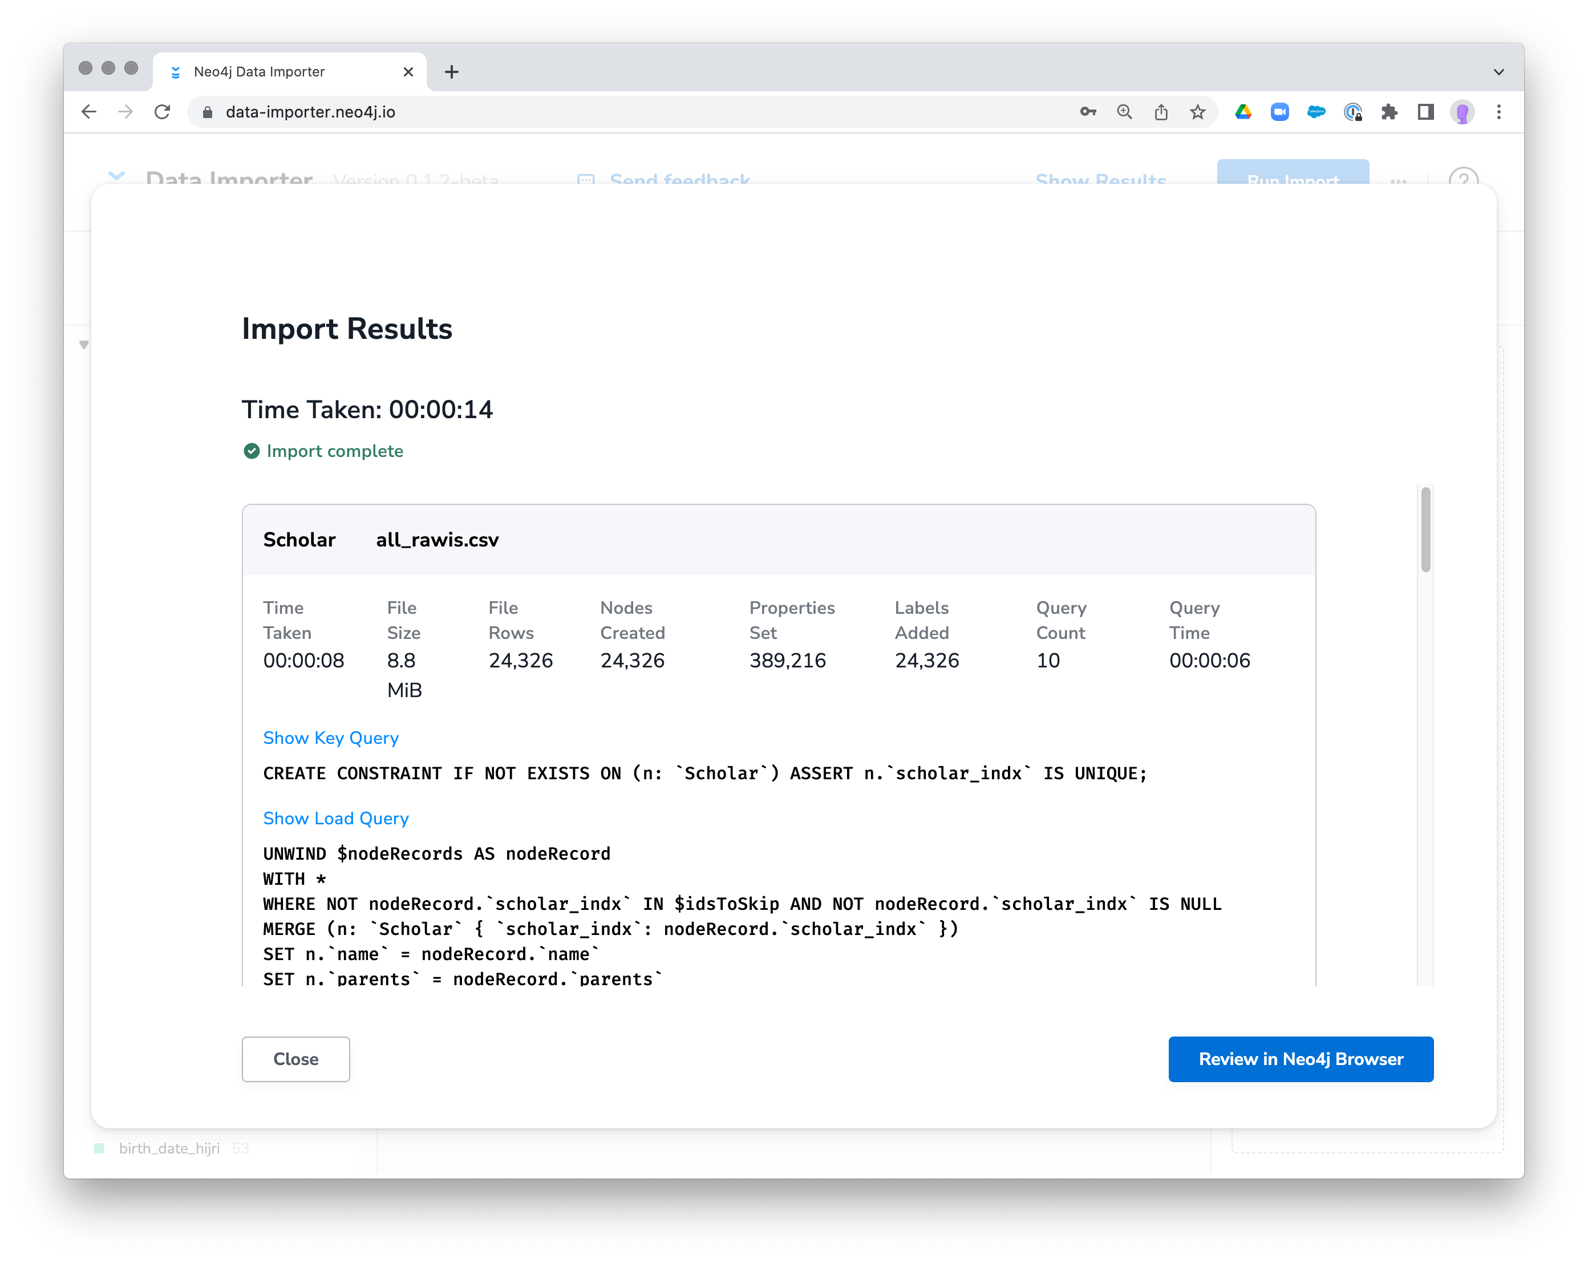1588x1263 pixels.
Task: Click the zoom magnifier icon in address bar
Action: [x=1124, y=112]
